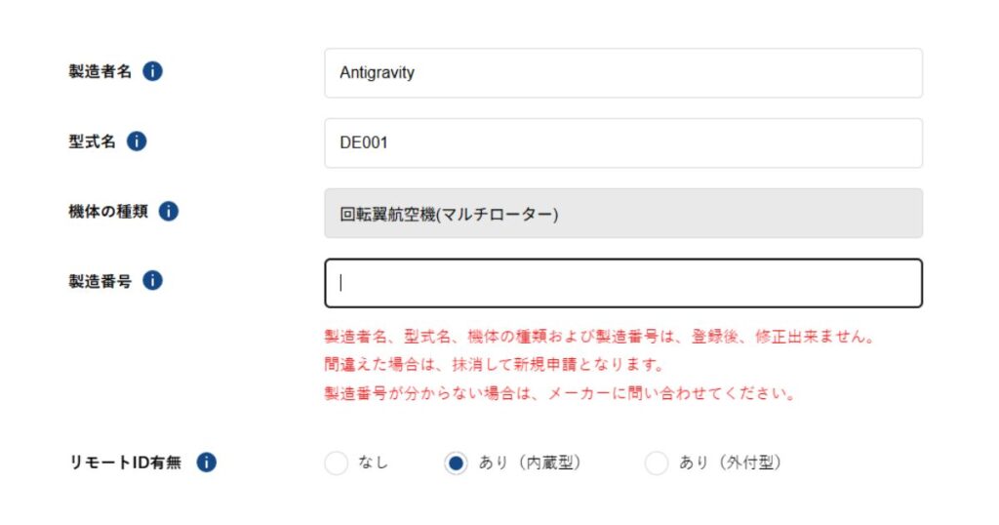Focus the 型式名 field showing DE001
999x525 pixels.
click(622, 142)
